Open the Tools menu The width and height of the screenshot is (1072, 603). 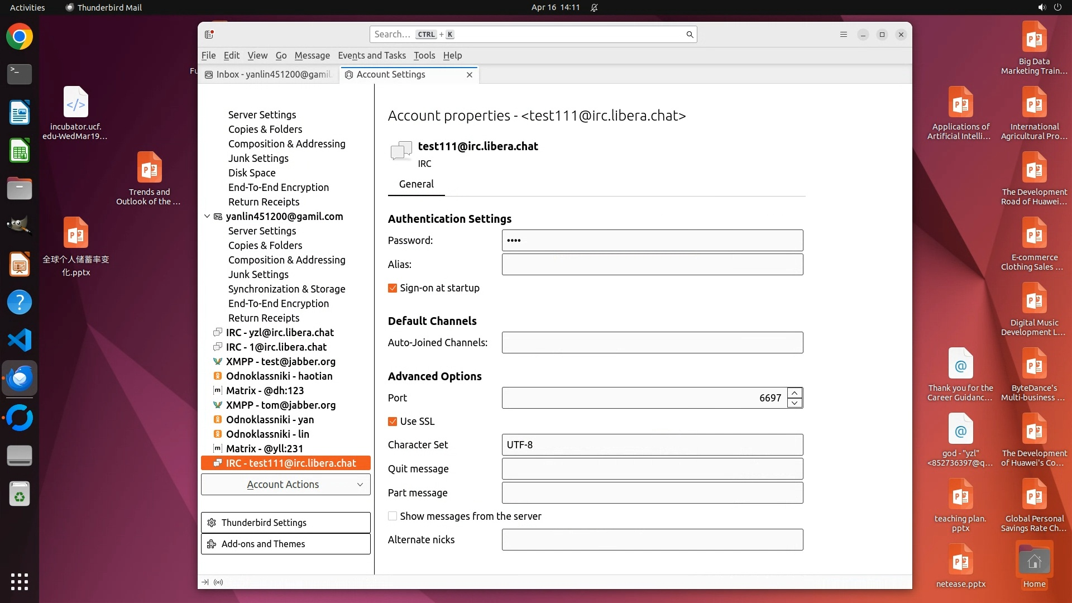[424, 55]
